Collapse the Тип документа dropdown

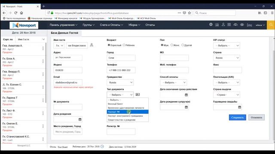click(x=120, y=95)
